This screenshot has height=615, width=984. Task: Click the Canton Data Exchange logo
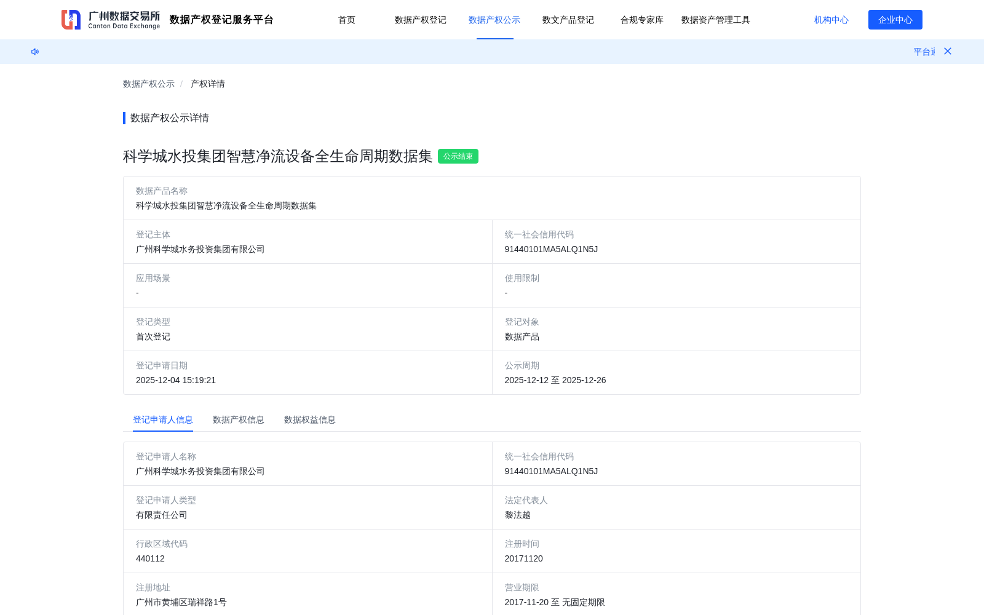point(111,20)
